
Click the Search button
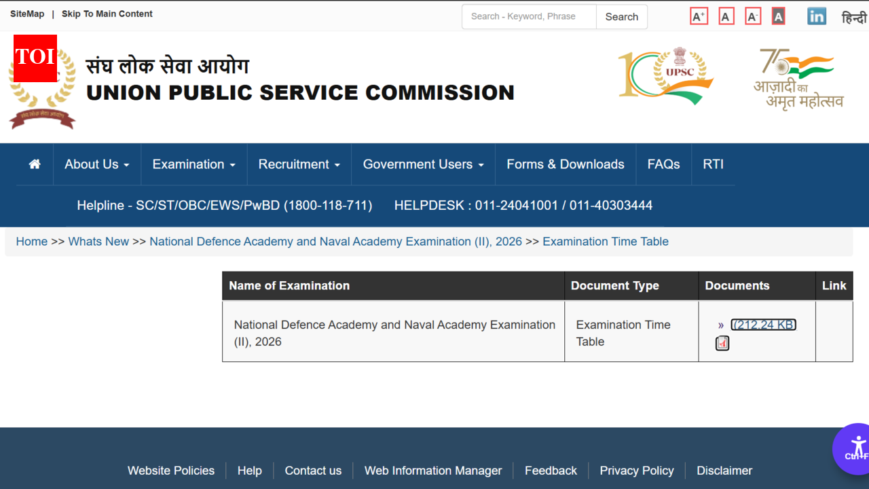tap(622, 17)
